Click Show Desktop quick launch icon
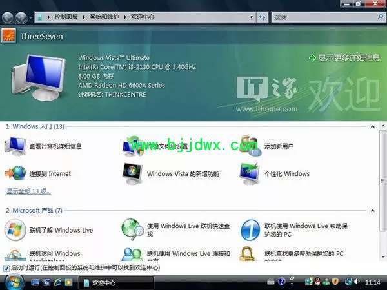387x290 pixels. pos(35,283)
